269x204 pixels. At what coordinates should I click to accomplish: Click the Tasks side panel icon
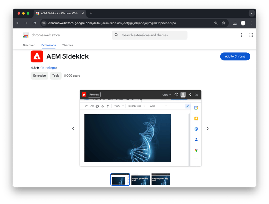[x=196, y=129]
